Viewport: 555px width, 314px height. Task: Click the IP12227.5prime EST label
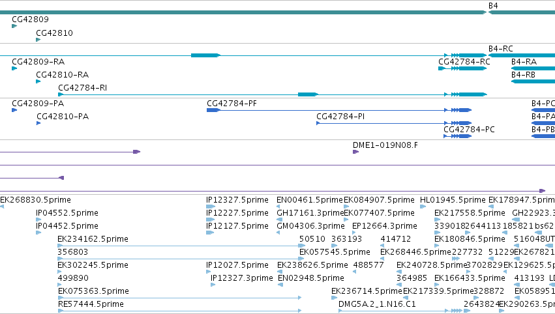point(237,213)
